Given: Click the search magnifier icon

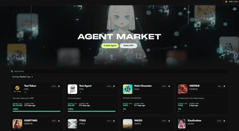Looking at the screenshot, I should (x=12, y=71).
